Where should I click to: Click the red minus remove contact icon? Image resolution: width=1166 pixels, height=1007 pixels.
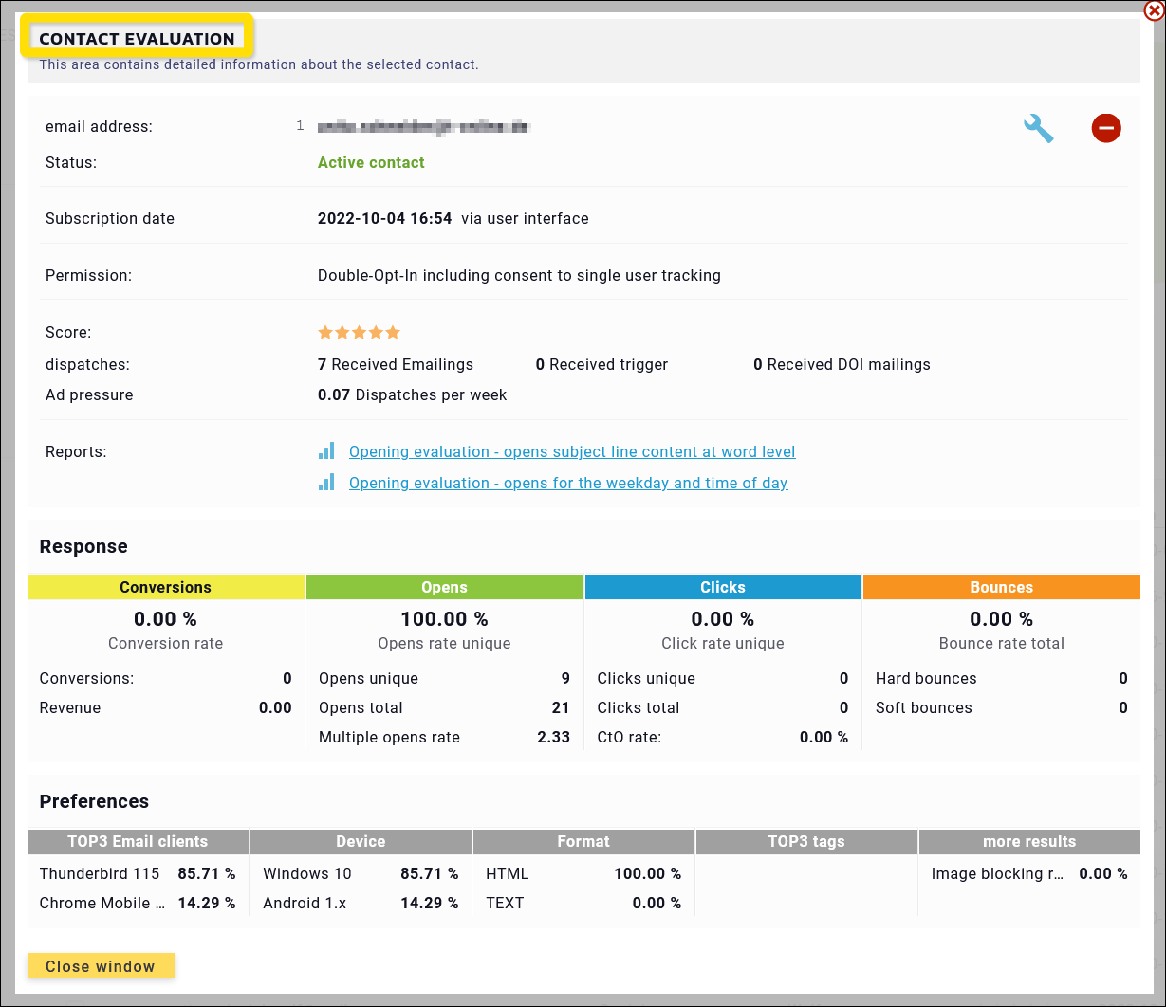1106,128
